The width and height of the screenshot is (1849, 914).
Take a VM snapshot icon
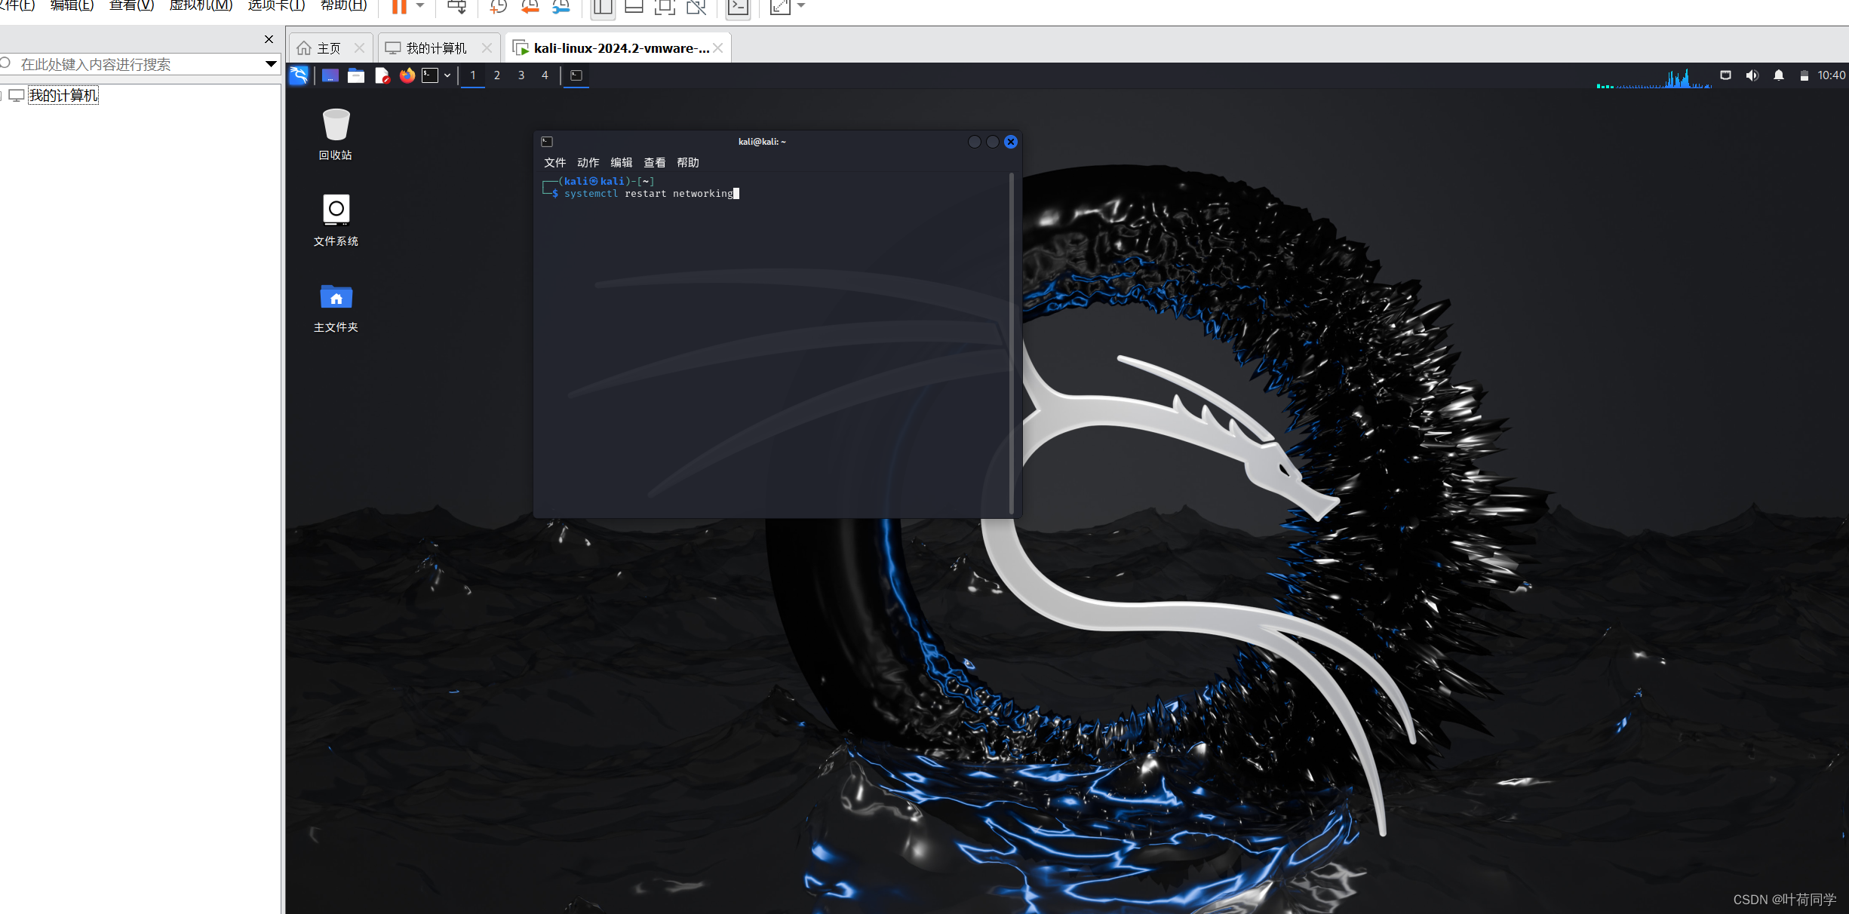pyautogui.click(x=498, y=7)
